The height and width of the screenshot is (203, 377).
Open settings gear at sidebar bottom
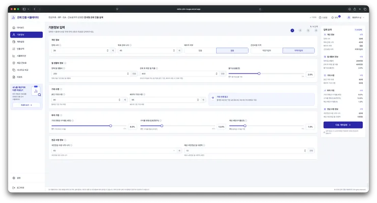tap(14, 178)
